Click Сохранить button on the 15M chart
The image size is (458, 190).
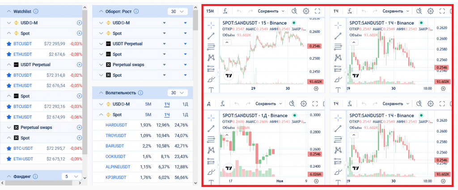pyautogui.click(x=271, y=11)
